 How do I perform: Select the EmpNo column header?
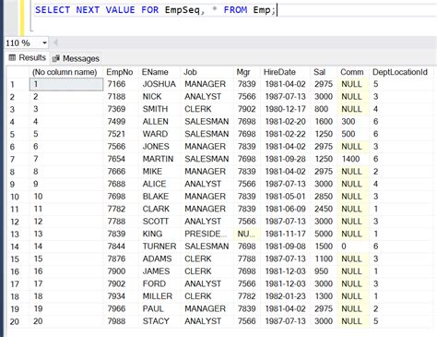pyautogui.click(x=120, y=72)
